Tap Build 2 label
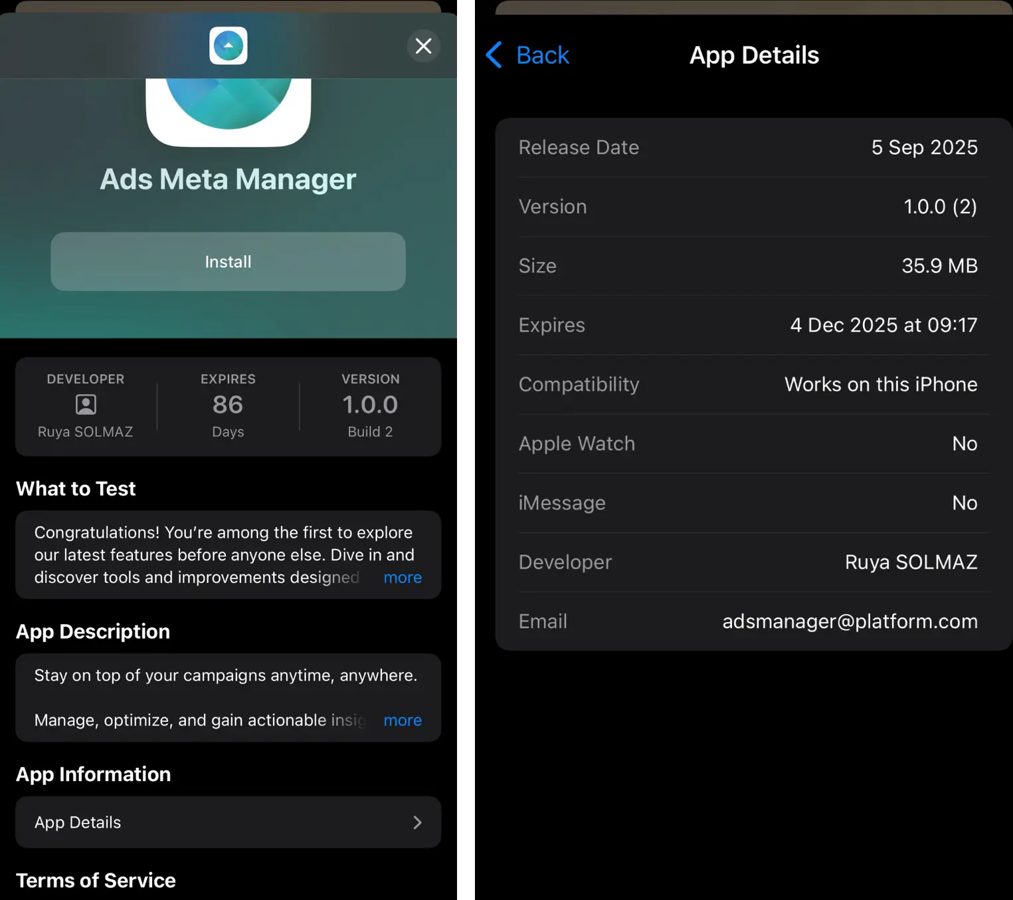 coord(370,432)
